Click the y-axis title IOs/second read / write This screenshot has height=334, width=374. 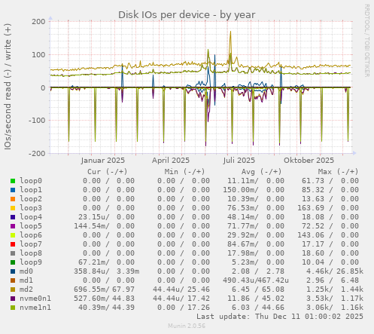(x=8, y=87)
